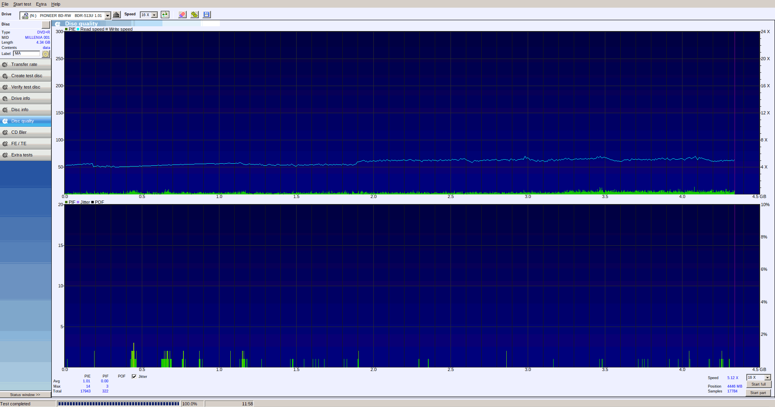Open the Extra tests section

[x=25, y=154]
